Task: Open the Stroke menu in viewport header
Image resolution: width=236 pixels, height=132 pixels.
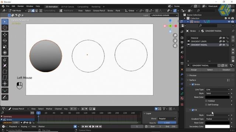Action: tap(110, 11)
